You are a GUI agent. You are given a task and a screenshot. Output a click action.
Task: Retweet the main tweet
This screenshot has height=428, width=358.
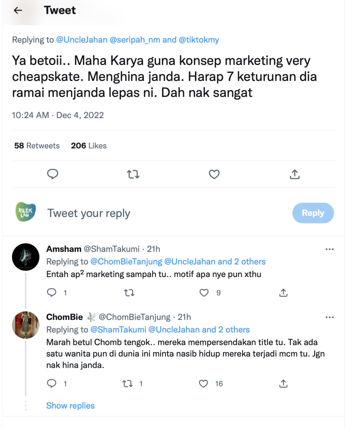coord(133,174)
